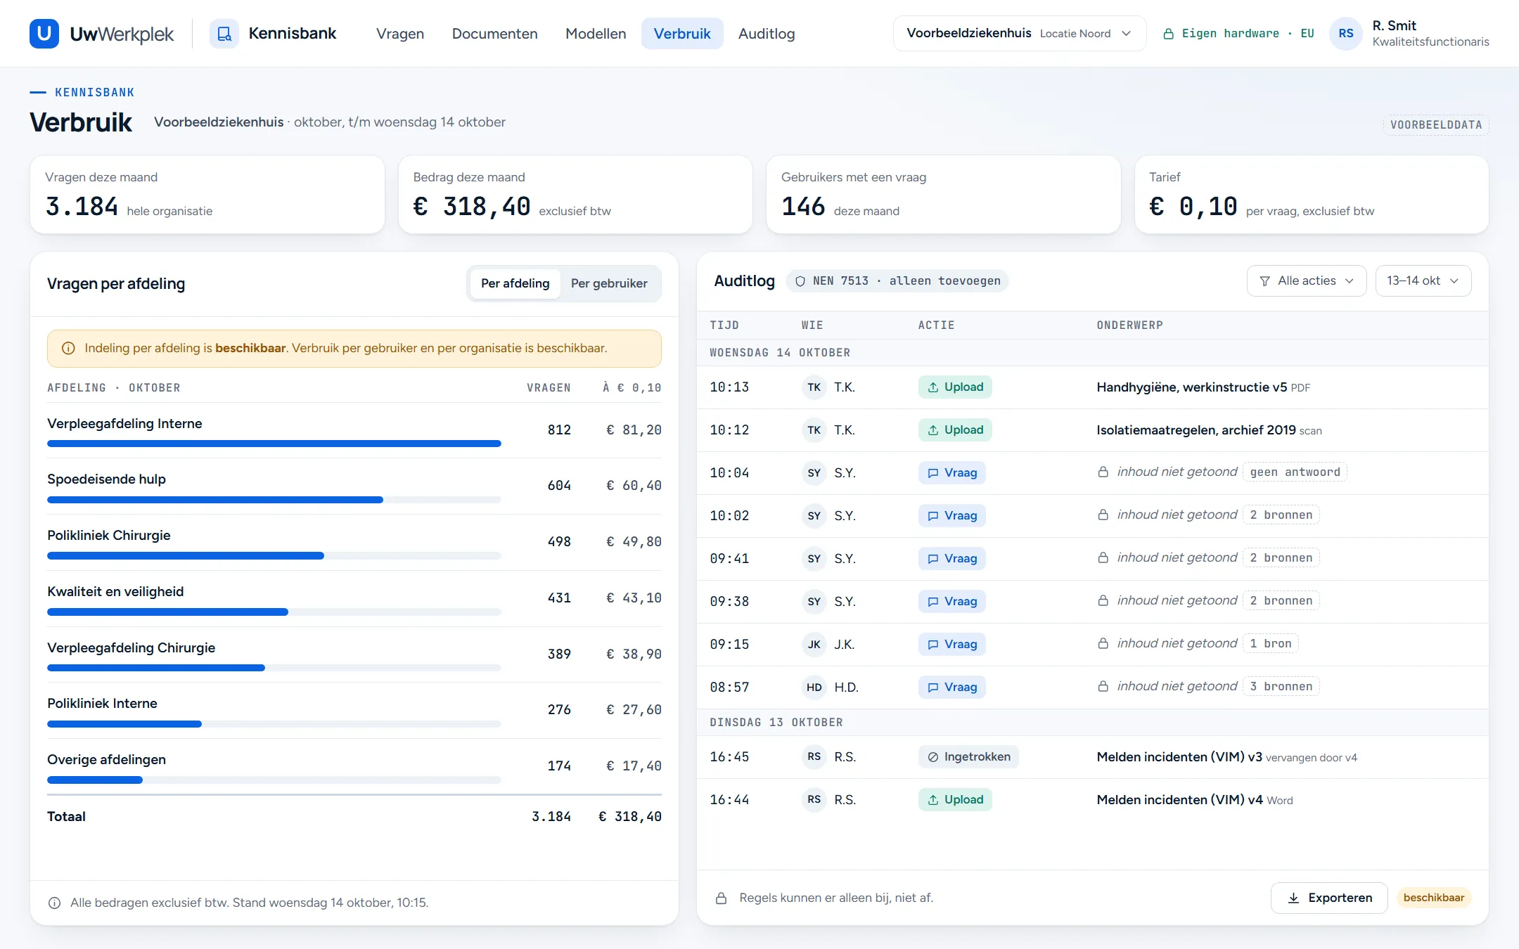Click the Verpleegafdeling Interne usage bar

click(x=274, y=444)
